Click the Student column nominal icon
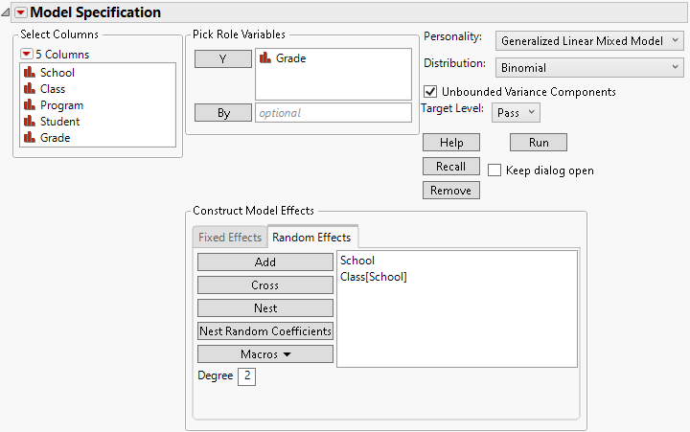This screenshot has height=432, width=690. click(x=30, y=122)
